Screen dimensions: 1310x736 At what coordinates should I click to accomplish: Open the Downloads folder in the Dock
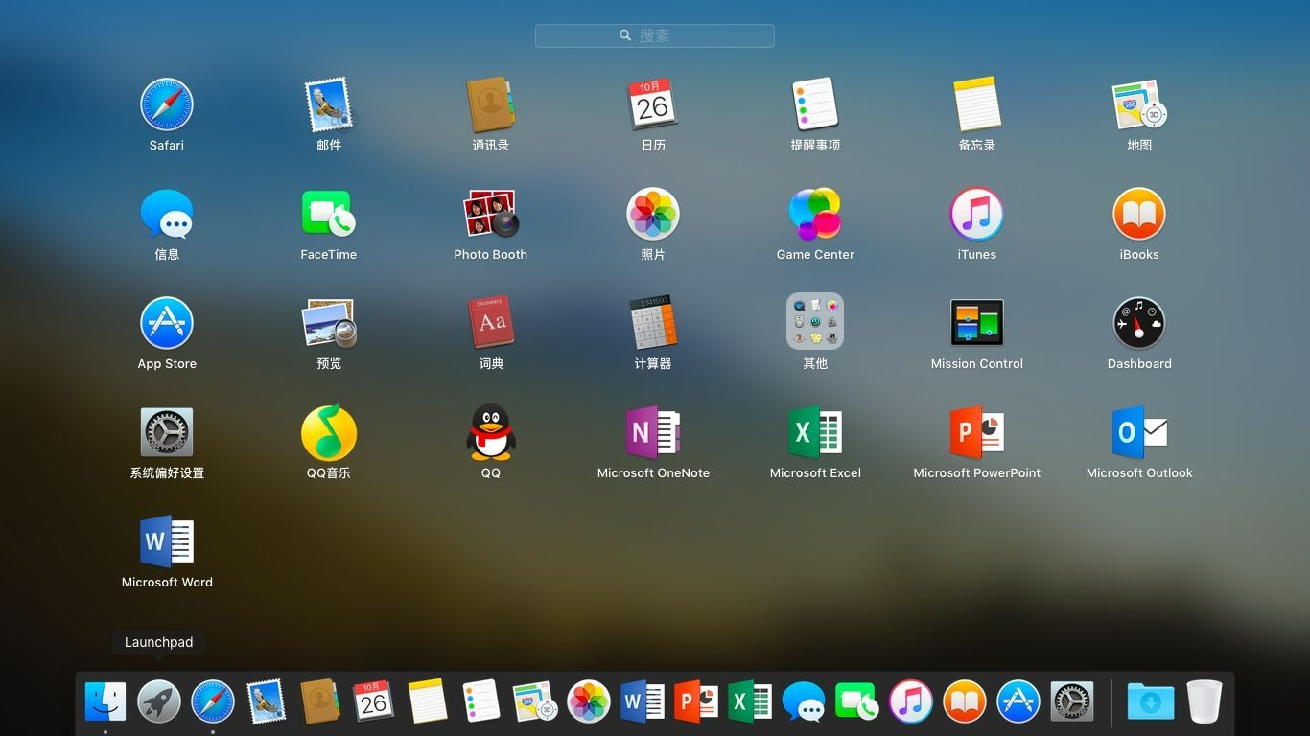pyautogui.click(x=1151, y=701)
